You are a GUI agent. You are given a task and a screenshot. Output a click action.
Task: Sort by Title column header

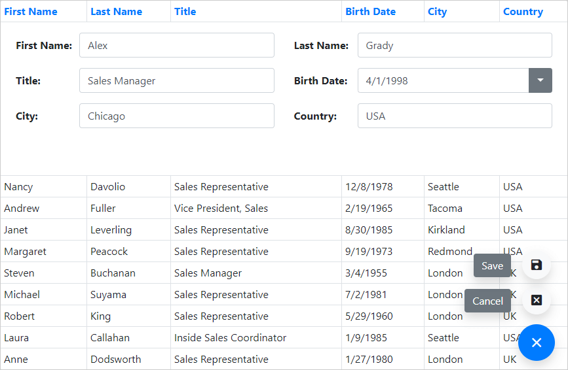pyautogui.click(x=185, y=12)
